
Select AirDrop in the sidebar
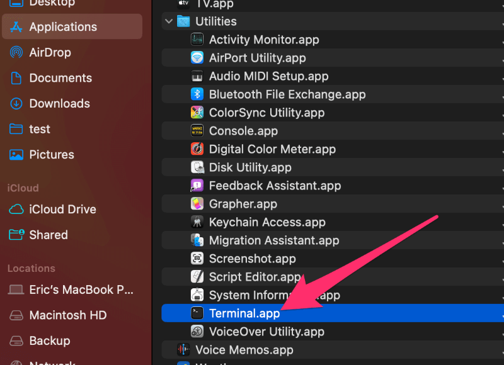tap(72, 52)
